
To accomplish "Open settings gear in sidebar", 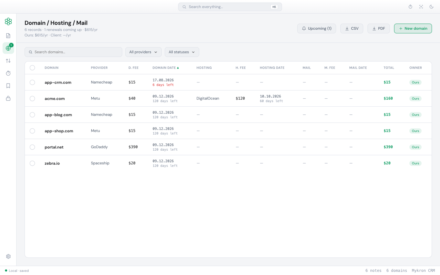I will 8,256.
